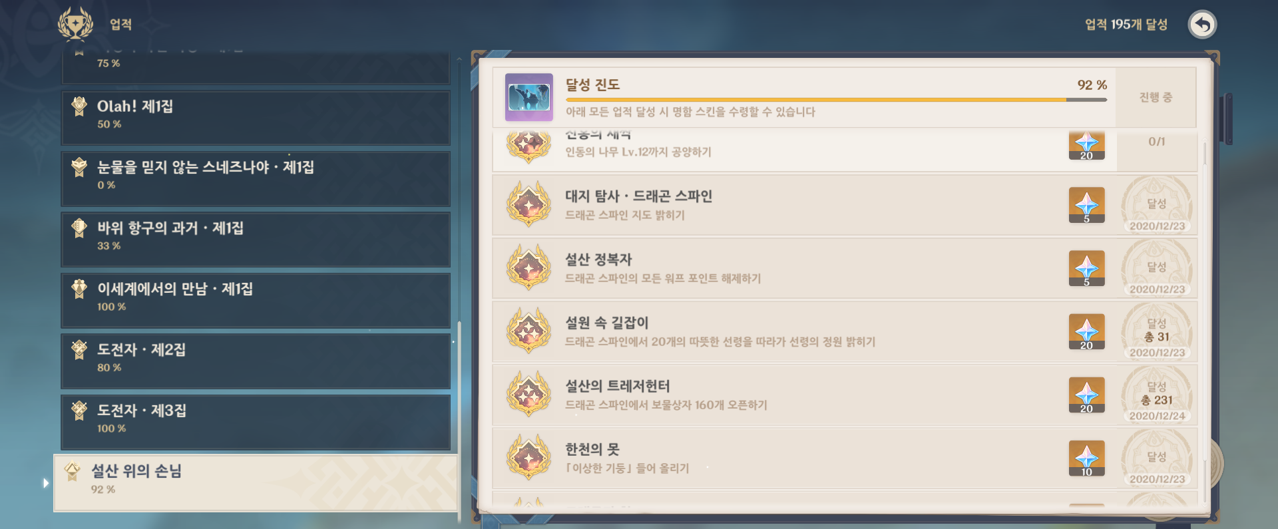Click the achievement badge icon for 설산 정복자
Screen dimensions: 1278x529
[529, 267]
